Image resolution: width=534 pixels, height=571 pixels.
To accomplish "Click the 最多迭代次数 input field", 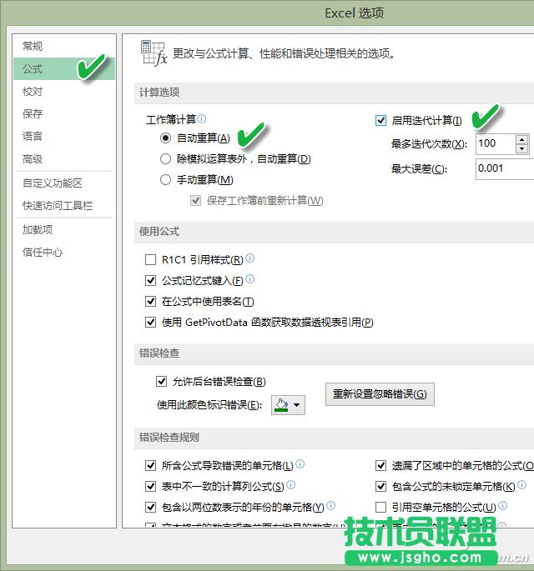I will (496, 143).
